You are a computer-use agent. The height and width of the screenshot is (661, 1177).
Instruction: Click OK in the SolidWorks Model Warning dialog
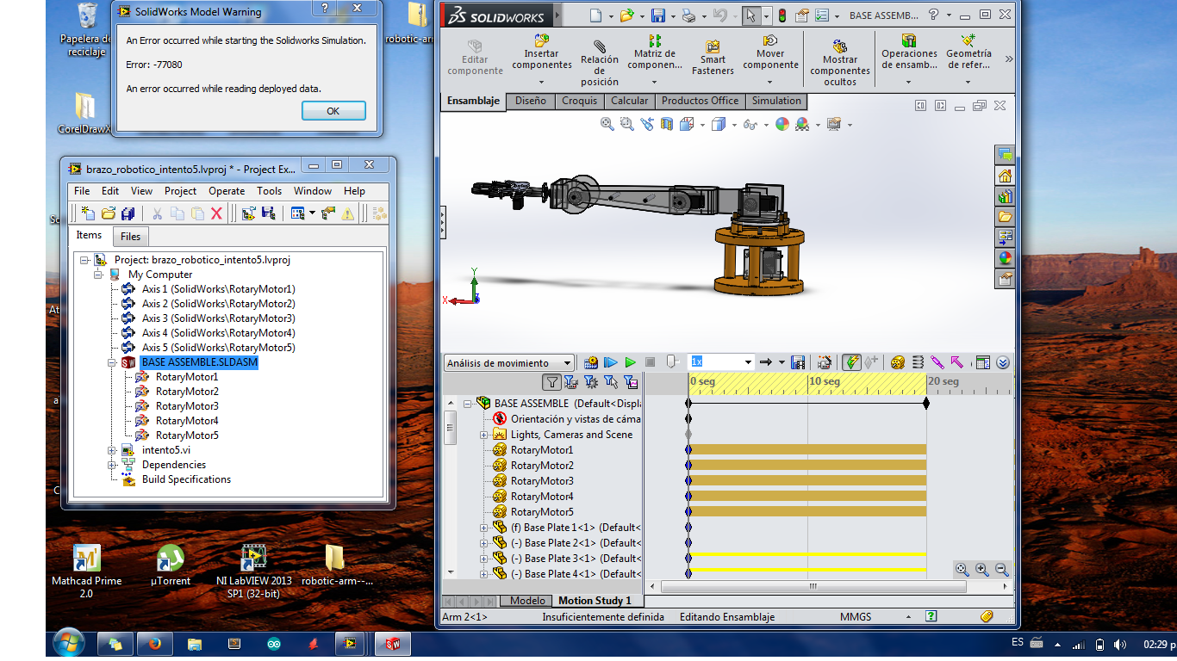pos(333,111)
